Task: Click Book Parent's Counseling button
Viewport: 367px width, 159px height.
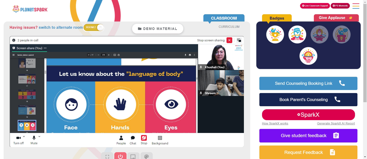Action: [x=308, y=99]
